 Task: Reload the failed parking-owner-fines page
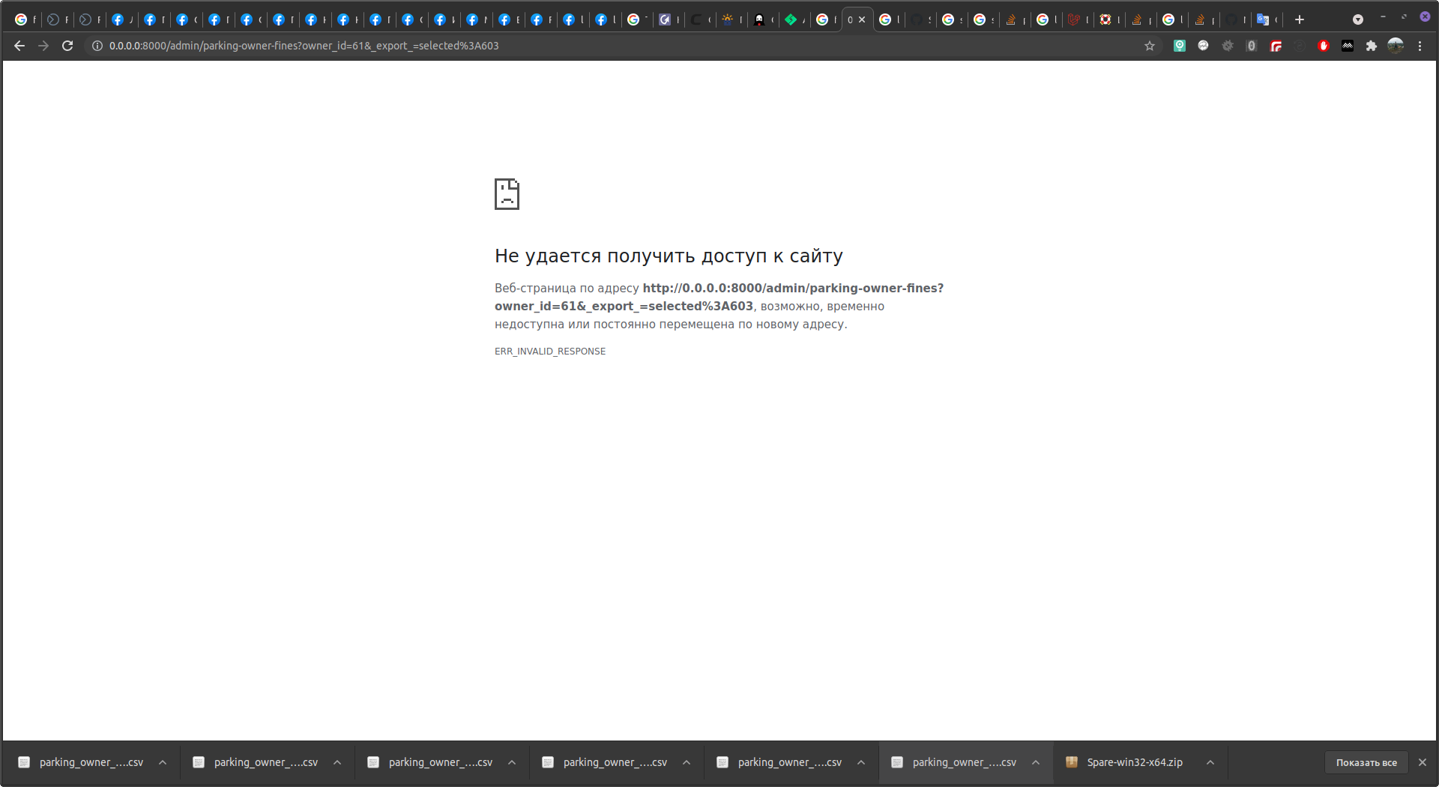click(67, 46)
